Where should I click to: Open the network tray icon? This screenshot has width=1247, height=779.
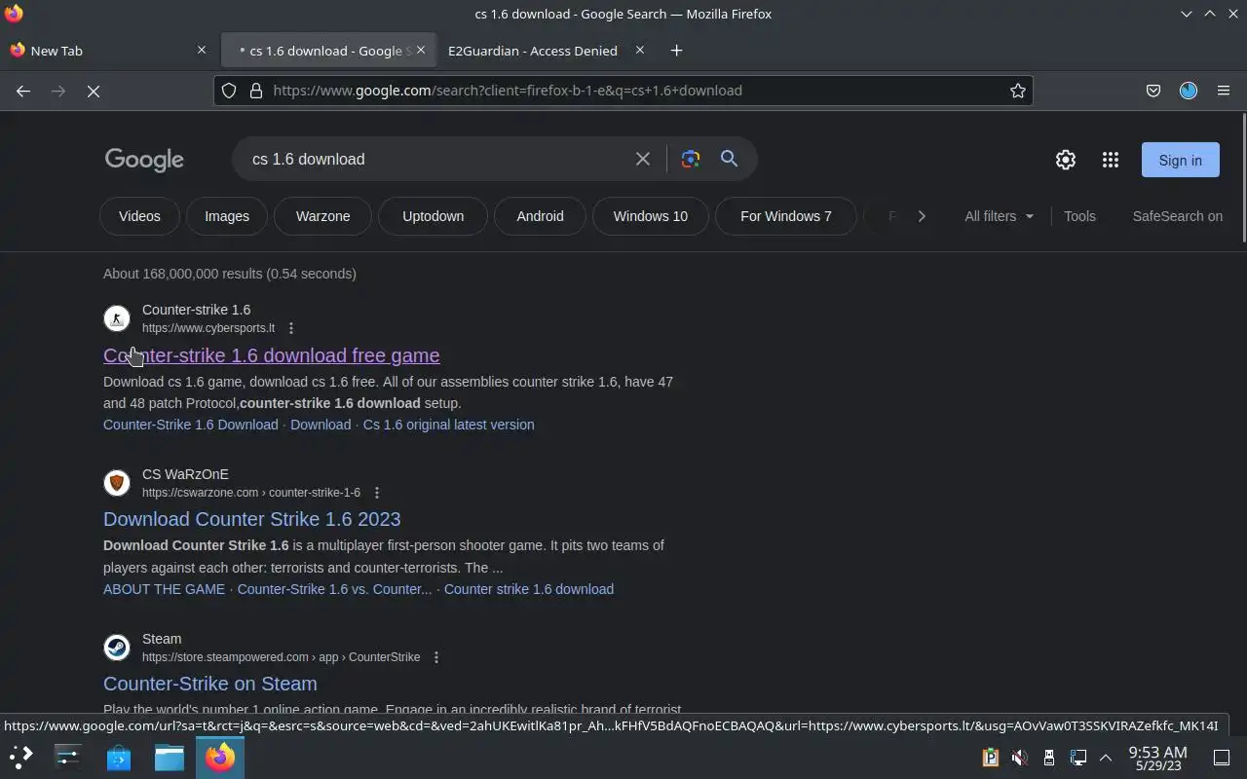(1078, 758)
